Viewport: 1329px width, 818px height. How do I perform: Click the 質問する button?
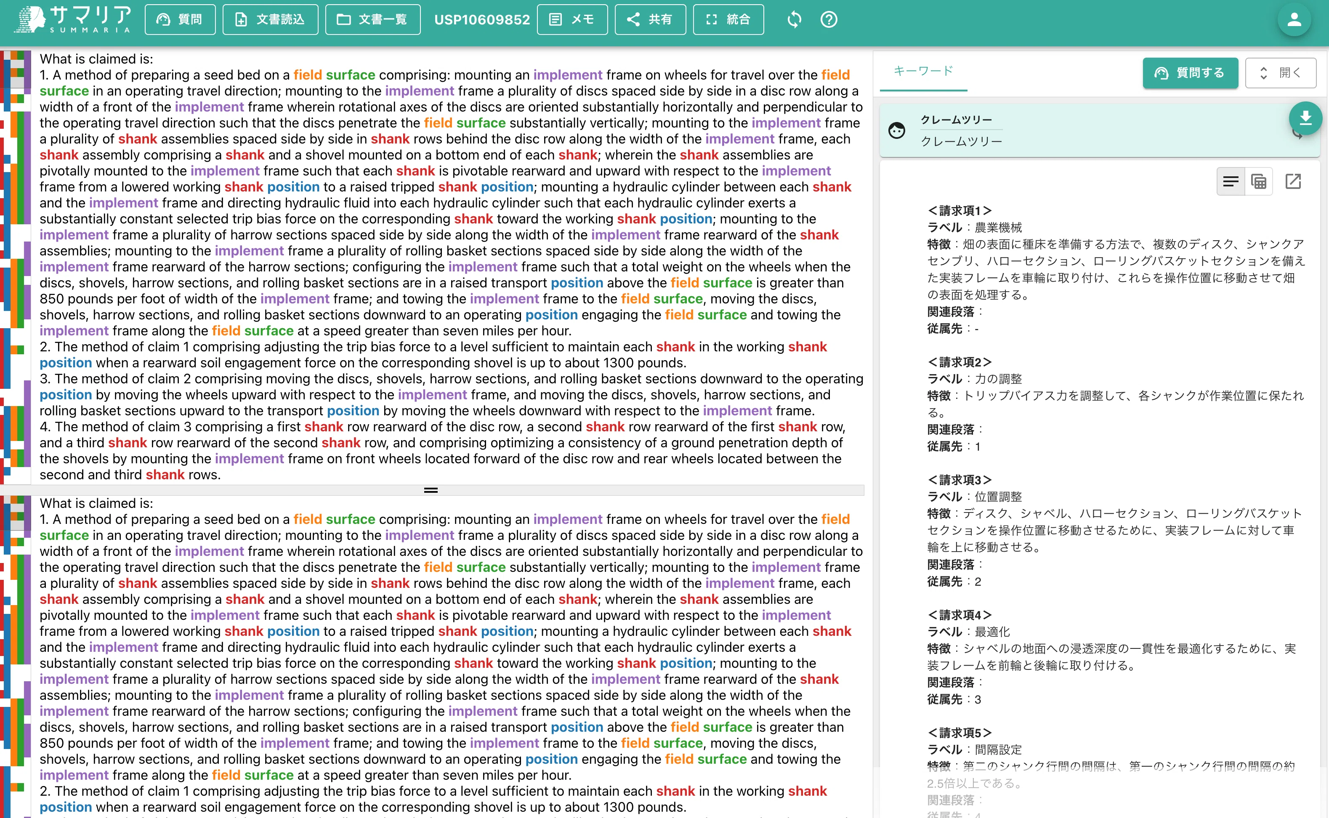click(x=1190, y=72)
